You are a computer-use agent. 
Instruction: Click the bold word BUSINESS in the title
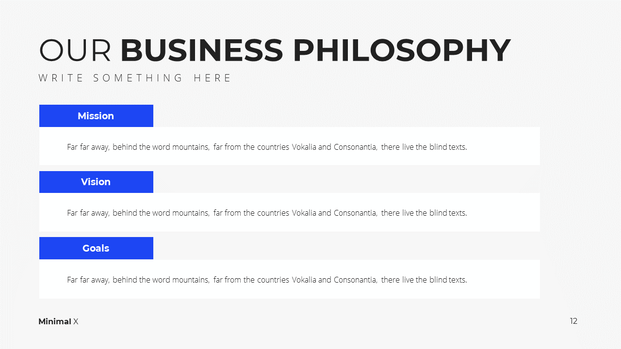pos(202,50)
